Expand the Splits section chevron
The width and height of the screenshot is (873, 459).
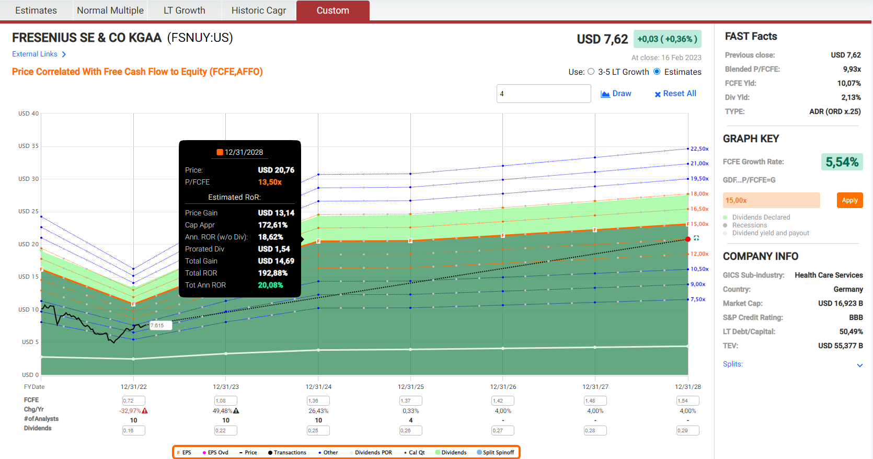859,365
